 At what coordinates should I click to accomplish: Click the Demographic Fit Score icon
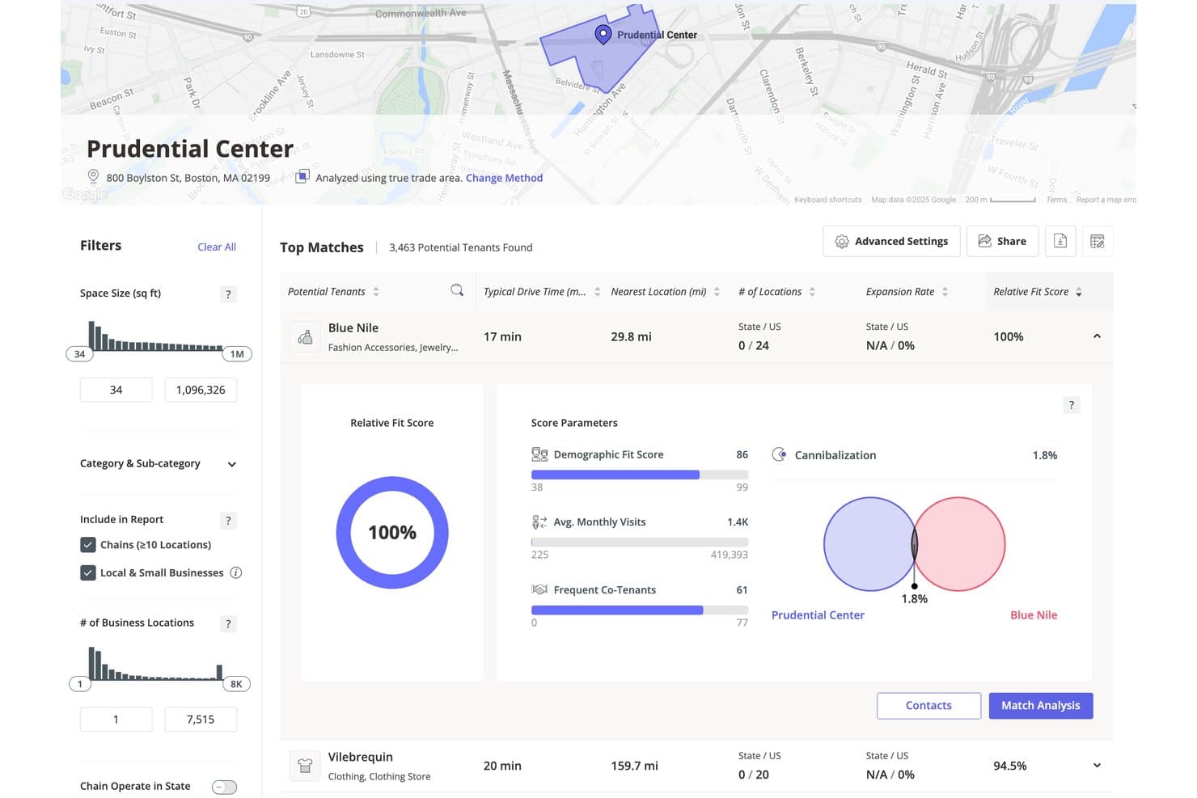[539, 454]
